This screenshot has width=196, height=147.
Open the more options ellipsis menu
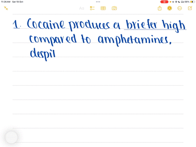click(180, 8)
